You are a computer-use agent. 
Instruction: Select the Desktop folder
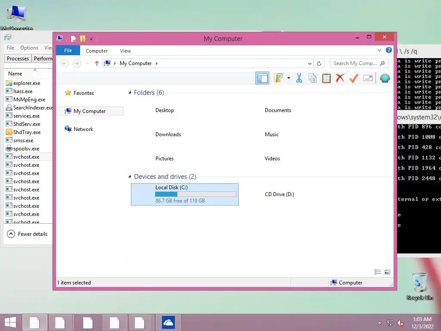click(165, 110)
